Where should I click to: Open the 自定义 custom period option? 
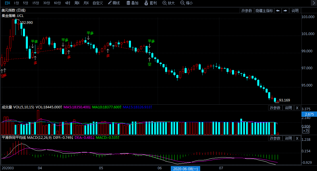[x=98, y=3]
